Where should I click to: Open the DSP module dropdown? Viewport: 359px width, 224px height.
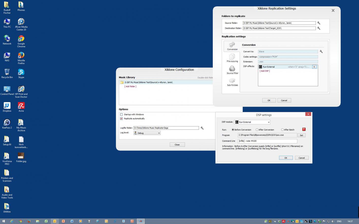point(252,122)
